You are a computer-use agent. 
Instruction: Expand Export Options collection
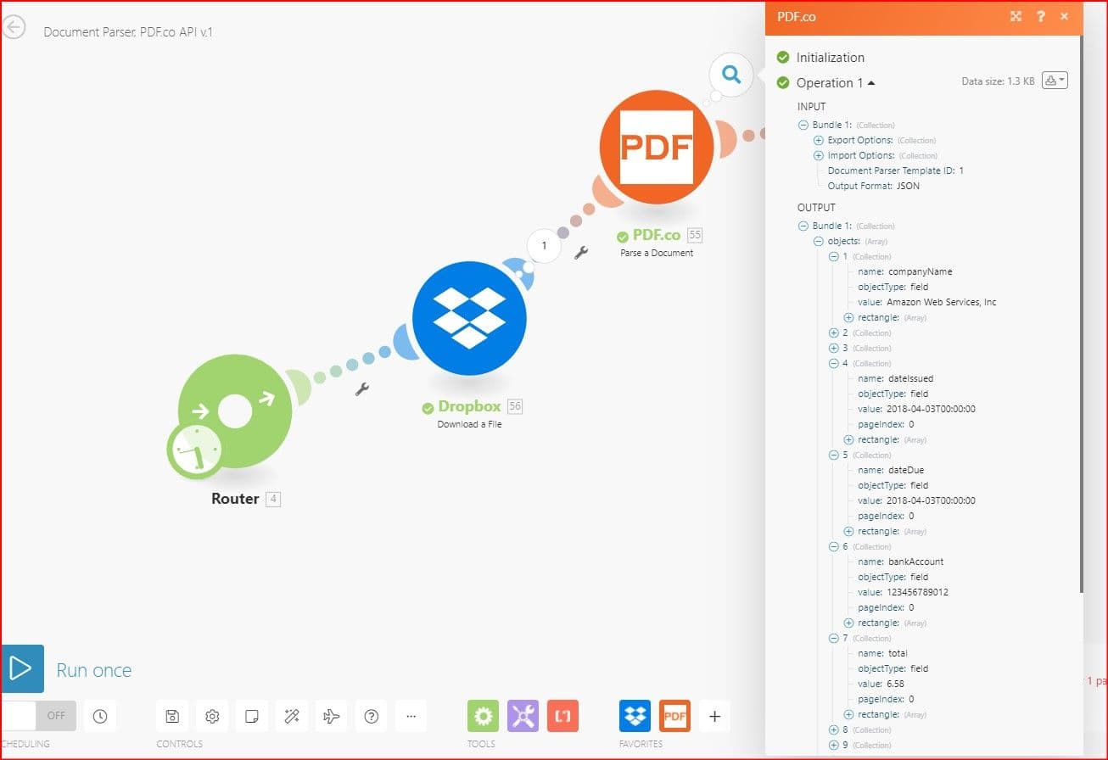(x=819, y=140)
